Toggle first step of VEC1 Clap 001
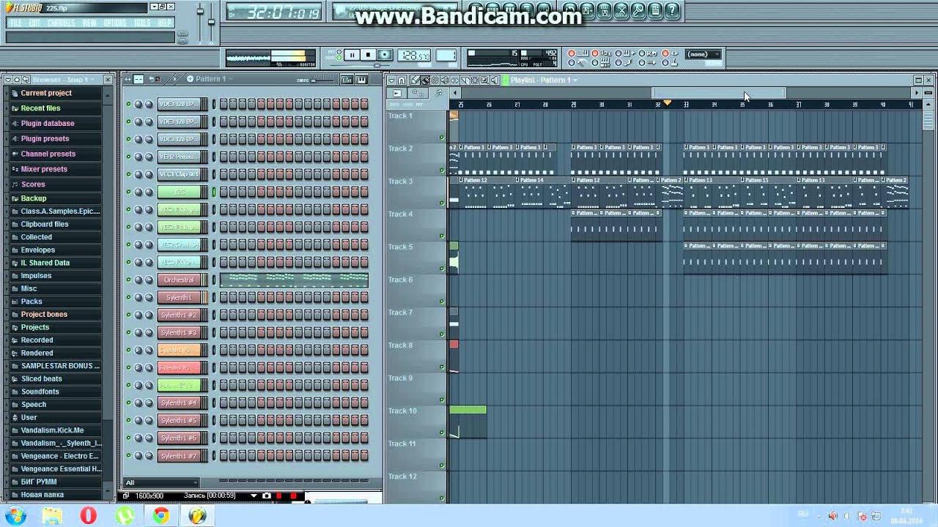 224,174
